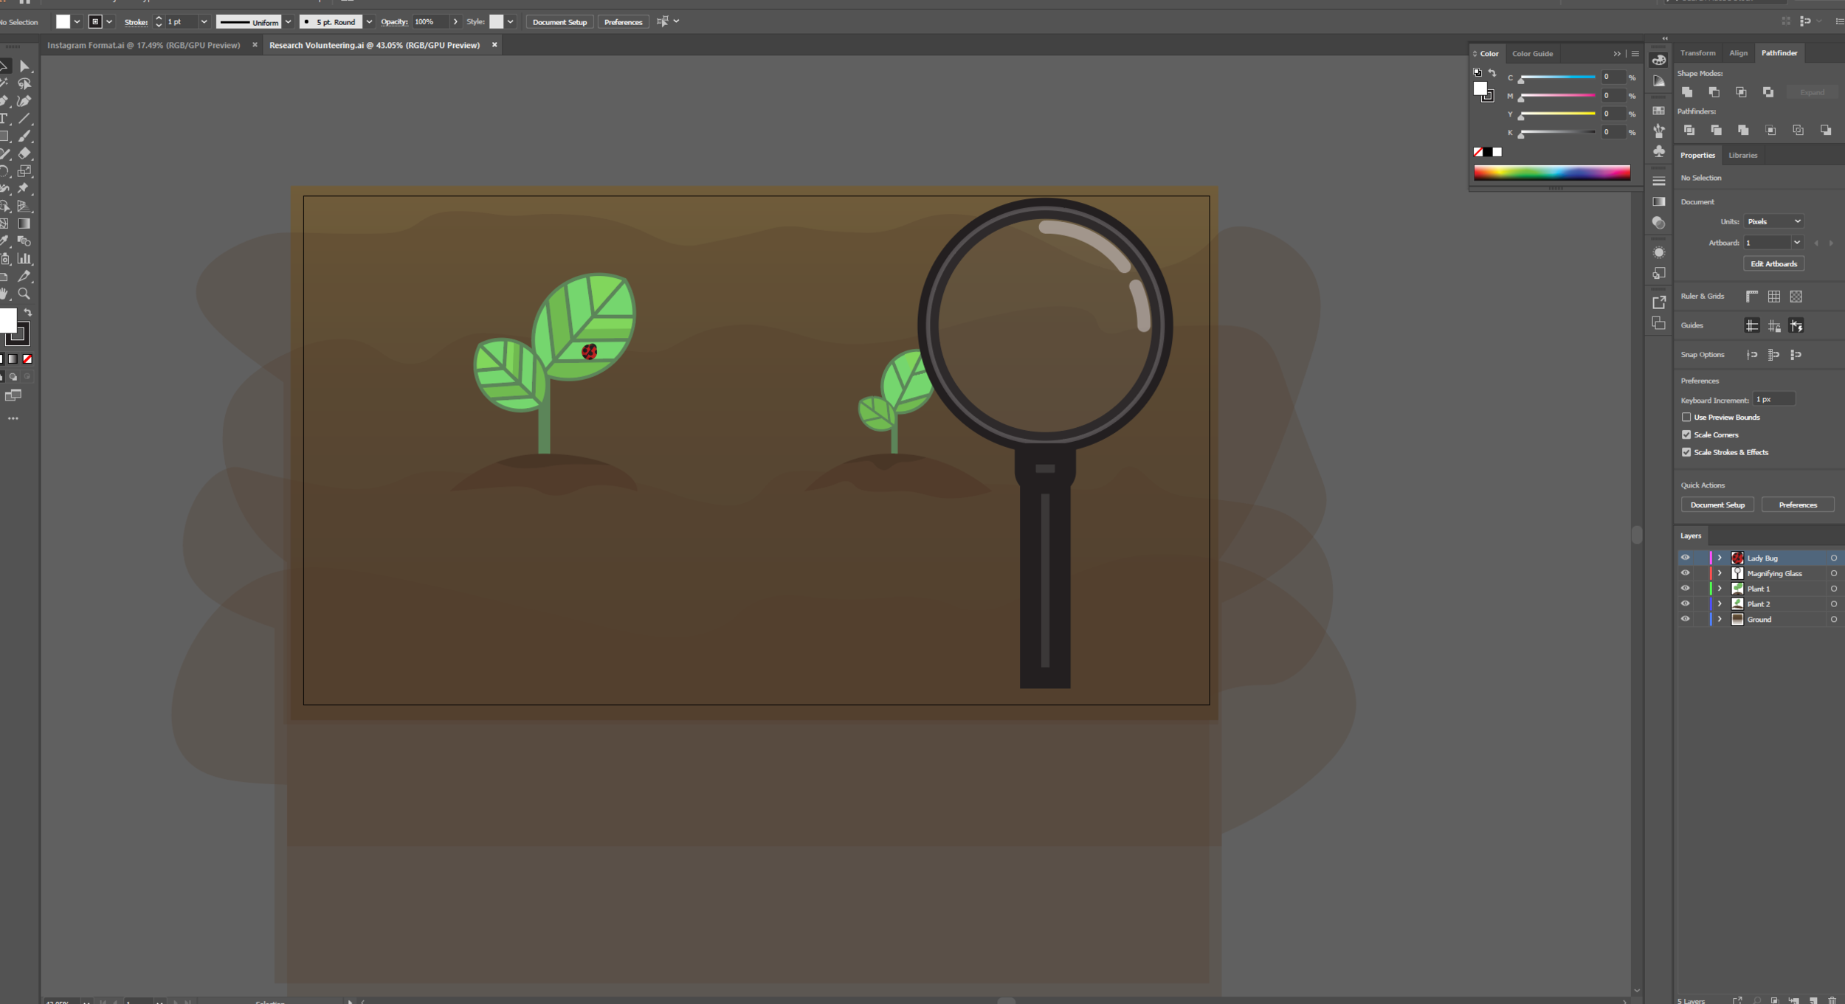Open the Symbols panel club icon
The image size is (1845, 1004).
click(1659, 151)
